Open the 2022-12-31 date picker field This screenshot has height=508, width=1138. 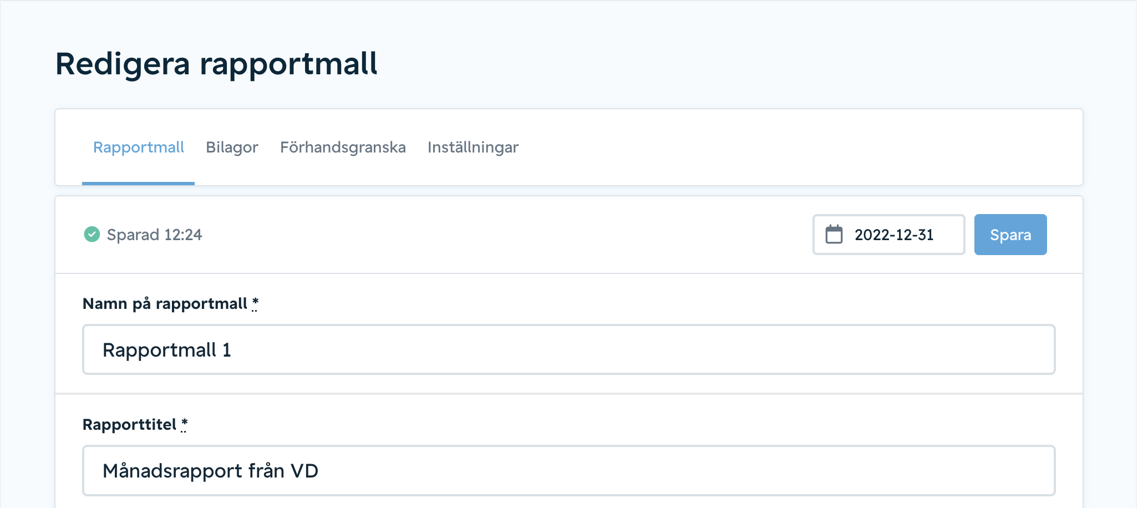coord(888,235)
